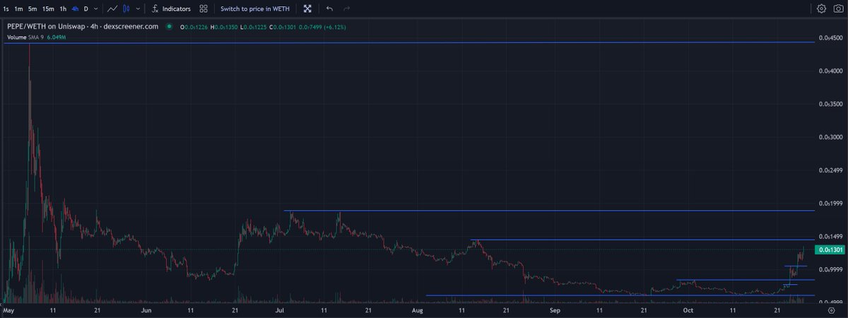Viewport: 848px width, 318px height.
Task: Select the 5m timeframe
Action: pyautogui.click(x=33, y=8)
